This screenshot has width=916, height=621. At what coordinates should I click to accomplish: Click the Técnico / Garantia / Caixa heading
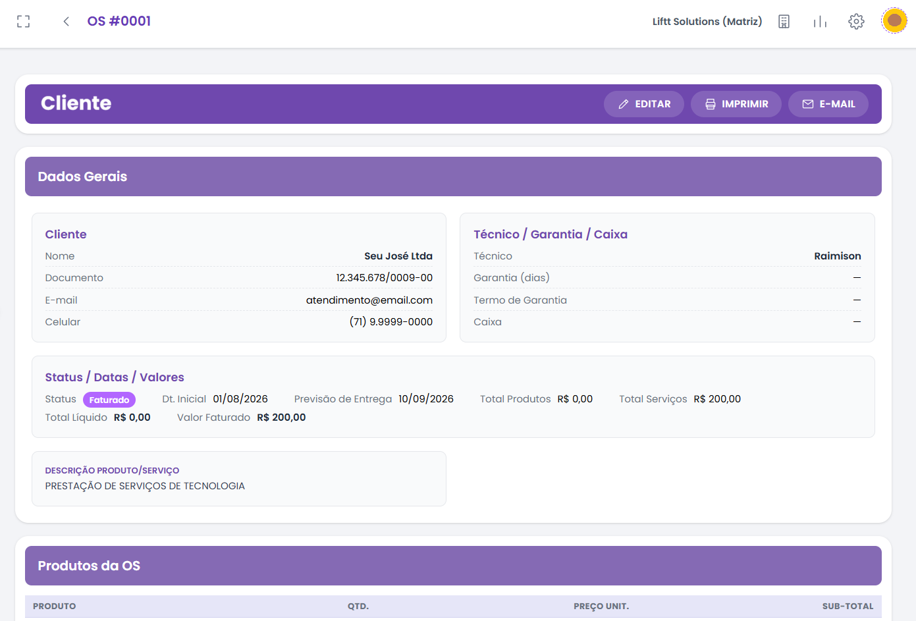coord(551,234)
